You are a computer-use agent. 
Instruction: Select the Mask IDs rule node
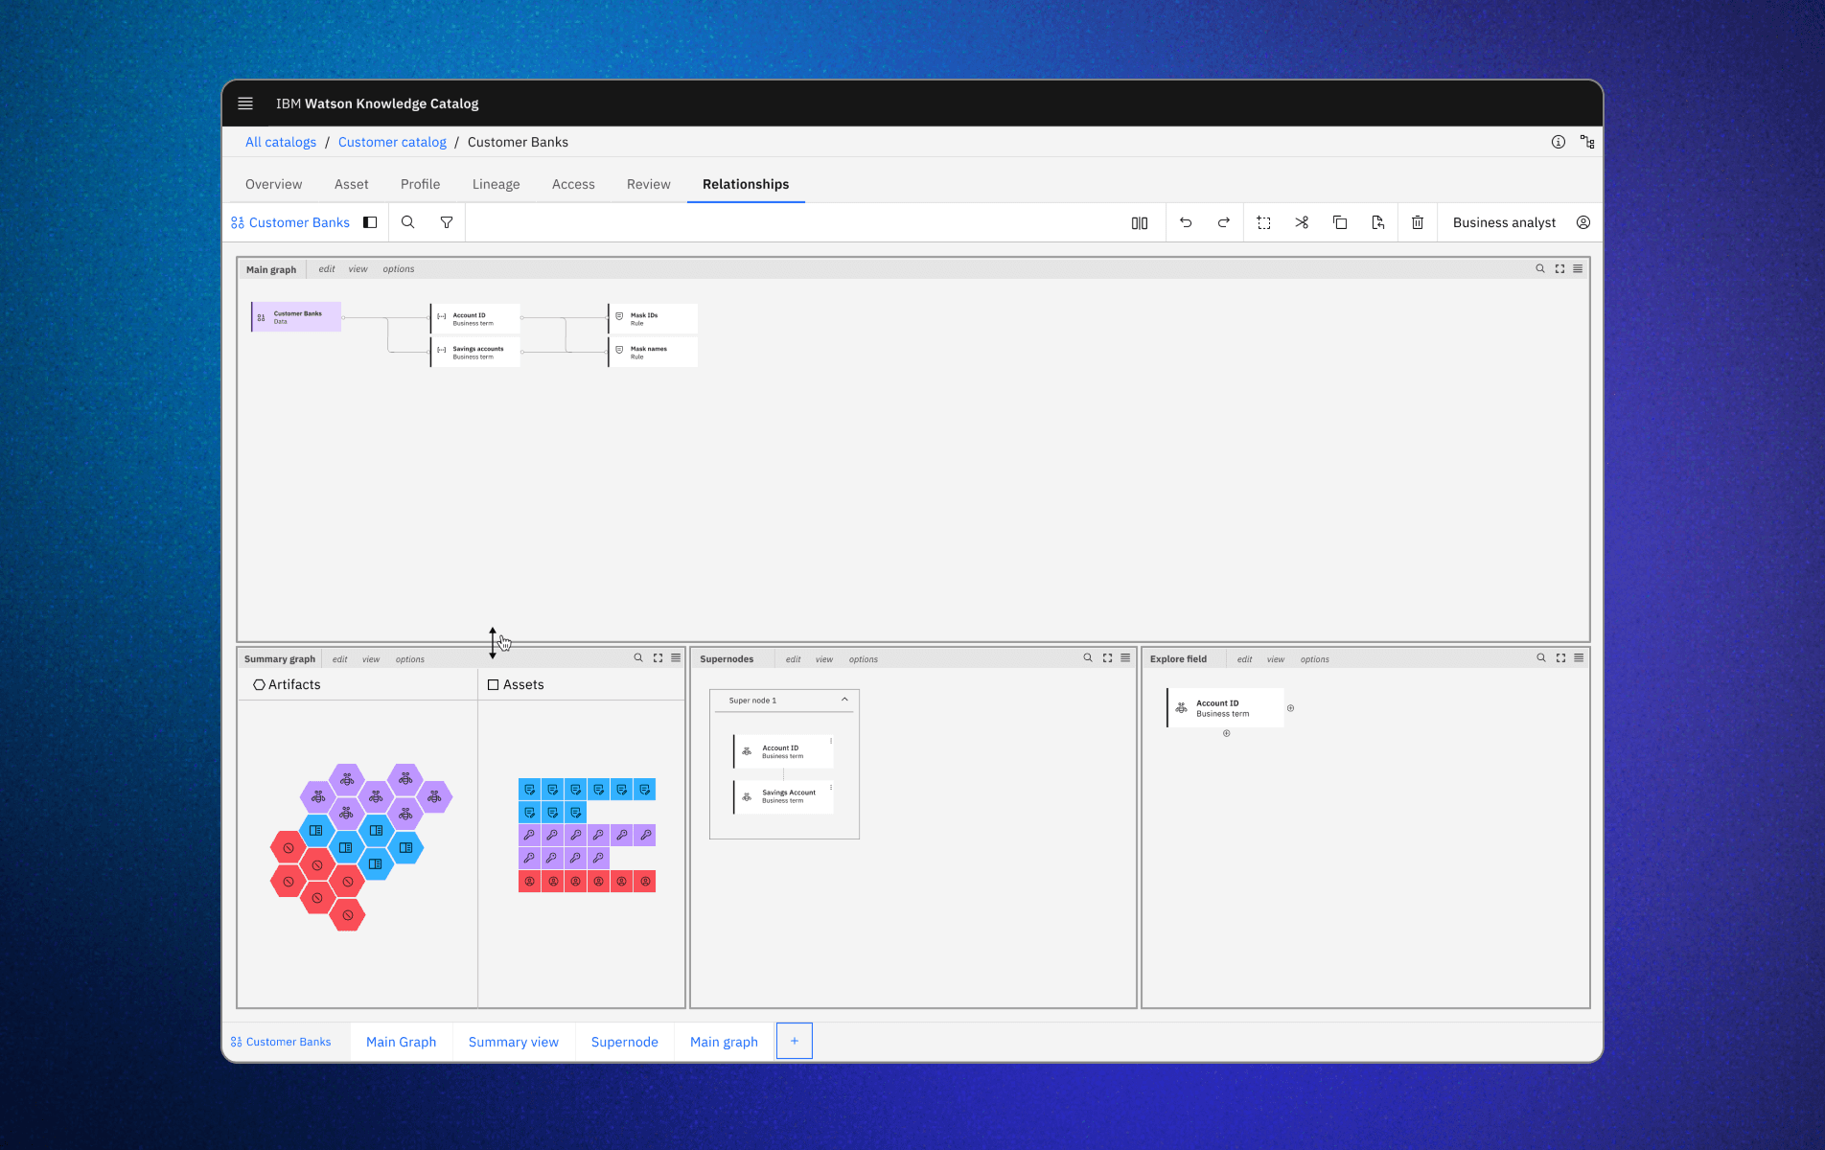click(x=653, y=318)
